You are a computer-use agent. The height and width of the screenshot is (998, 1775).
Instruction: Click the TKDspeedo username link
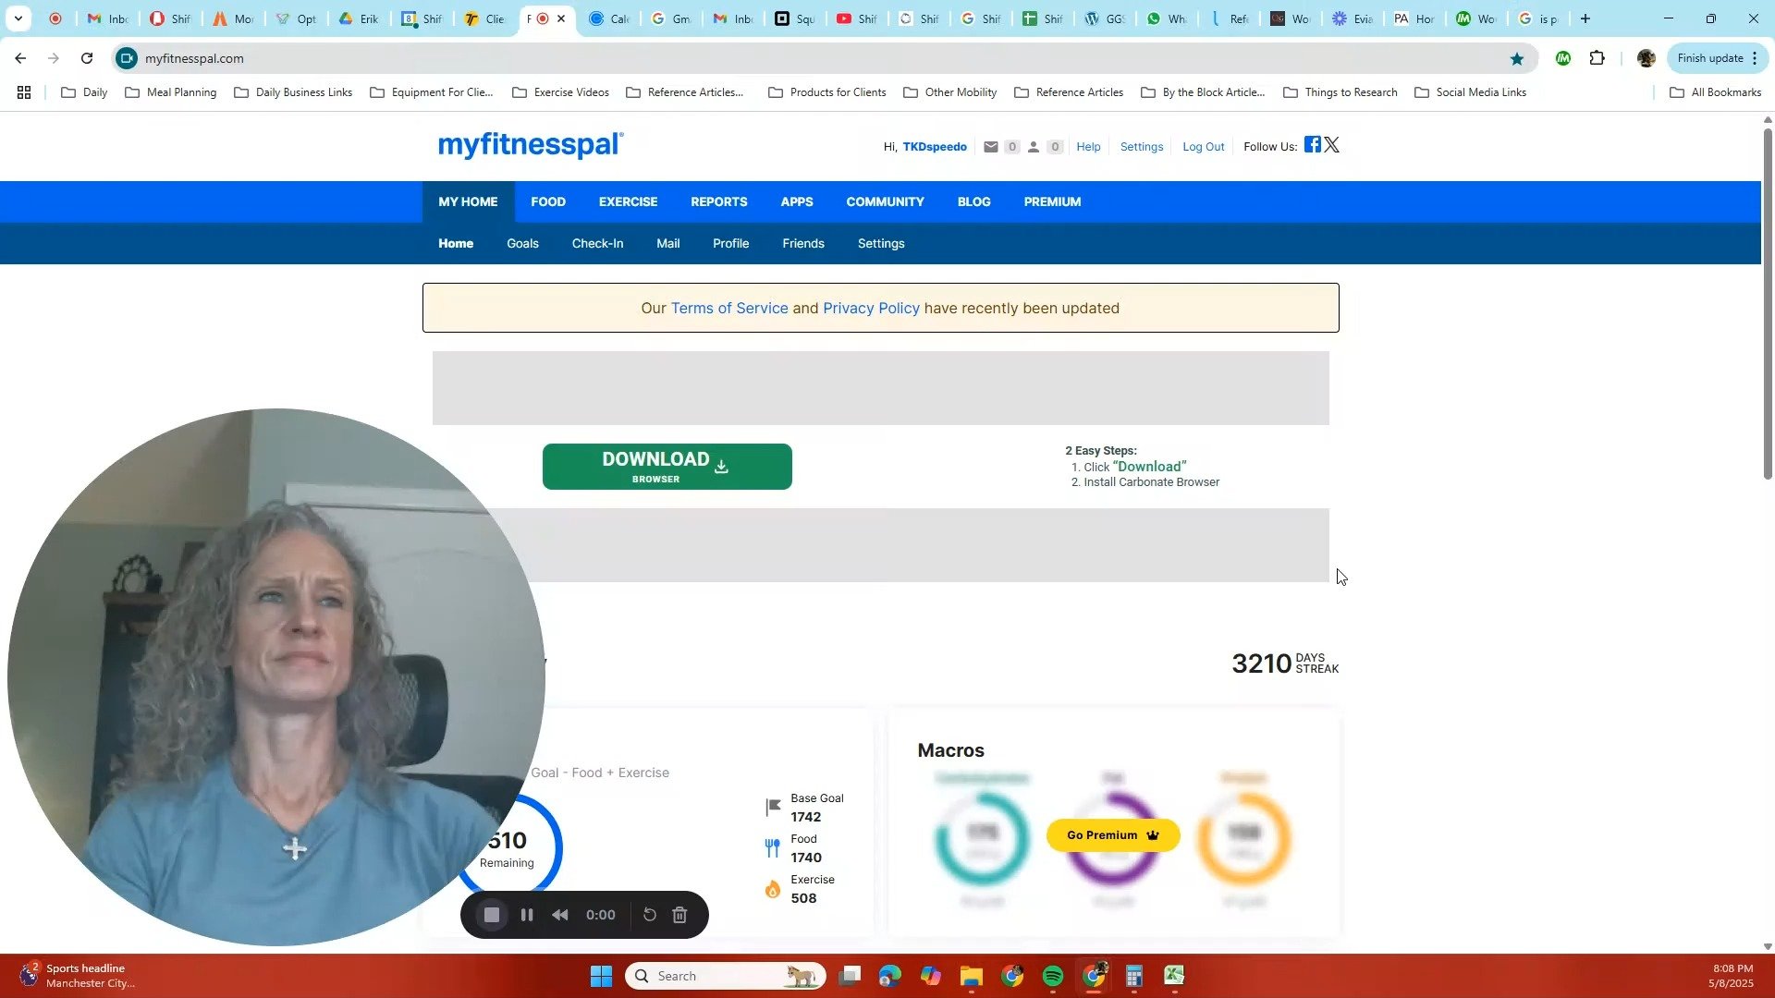tap(935, 147)
